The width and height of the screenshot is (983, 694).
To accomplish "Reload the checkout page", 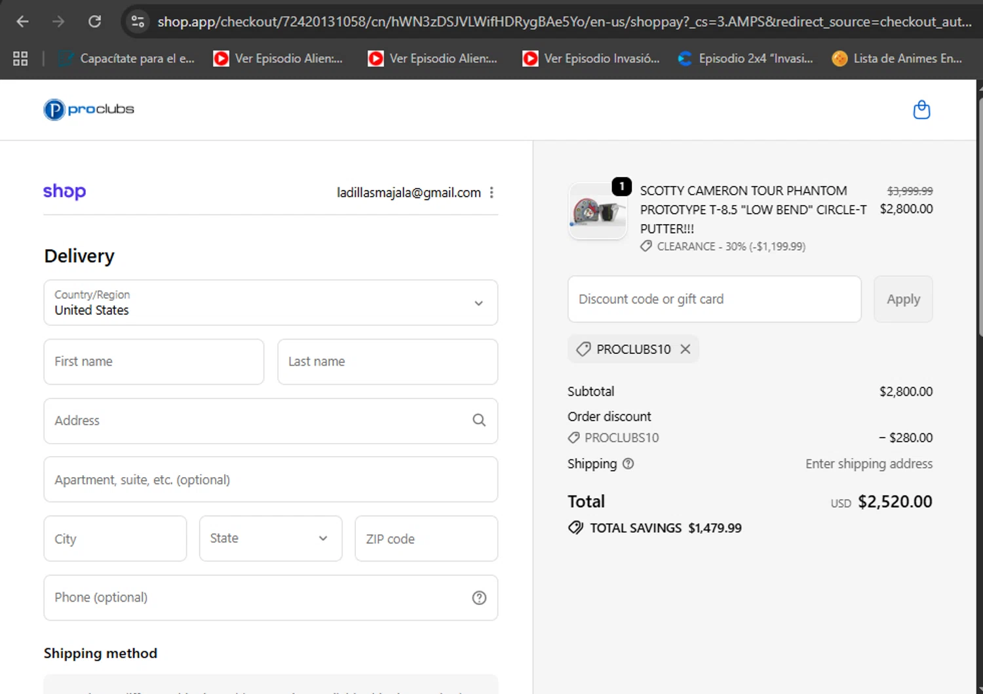I will 94,22.
